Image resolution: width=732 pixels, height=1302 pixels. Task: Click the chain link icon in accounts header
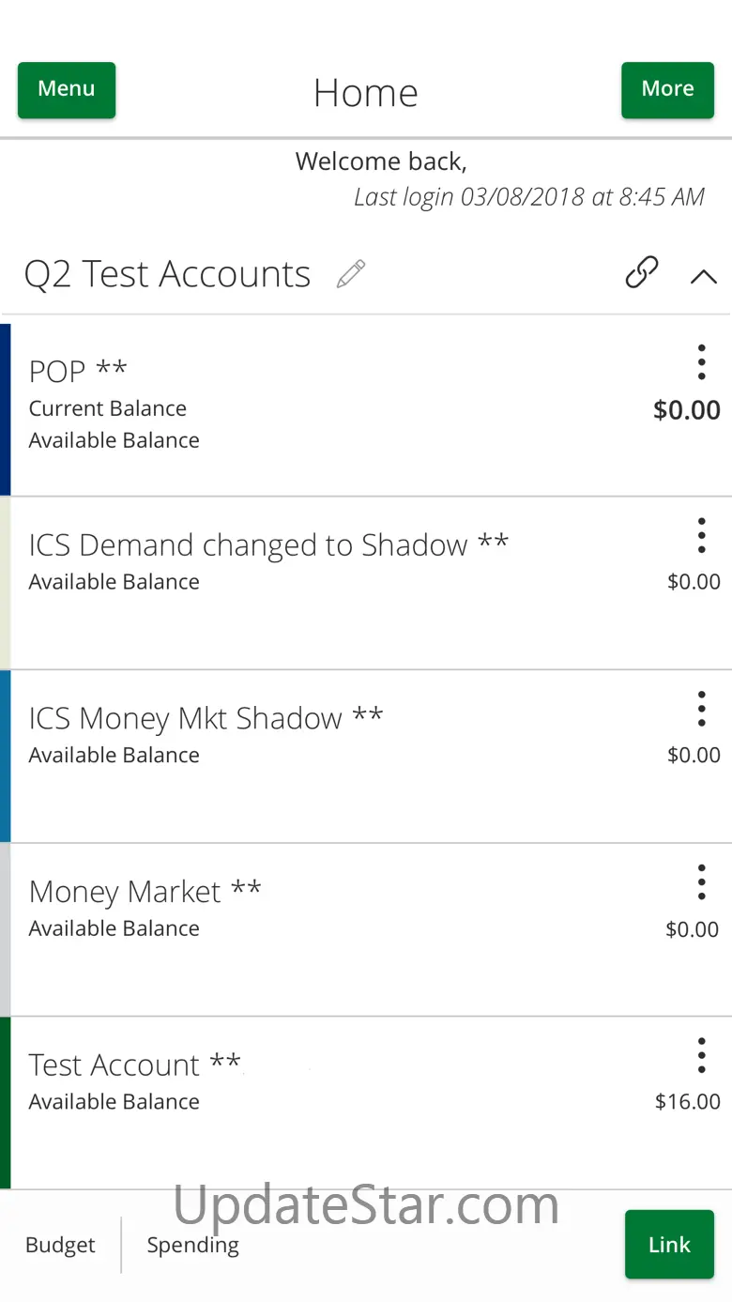point(642,272)
